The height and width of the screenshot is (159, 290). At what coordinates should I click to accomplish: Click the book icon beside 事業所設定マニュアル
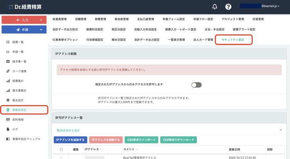tap(8, 139)
